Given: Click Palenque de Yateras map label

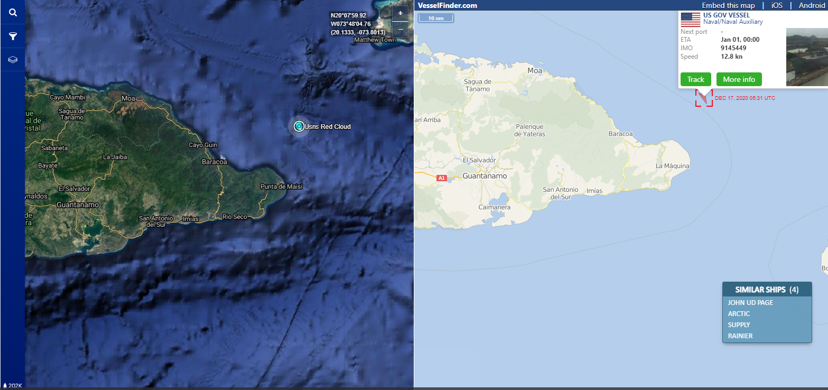Looking at the screenshot, I should coord(529,131).
